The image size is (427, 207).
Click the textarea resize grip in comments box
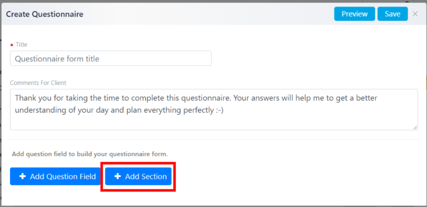[x=415, y=127]
